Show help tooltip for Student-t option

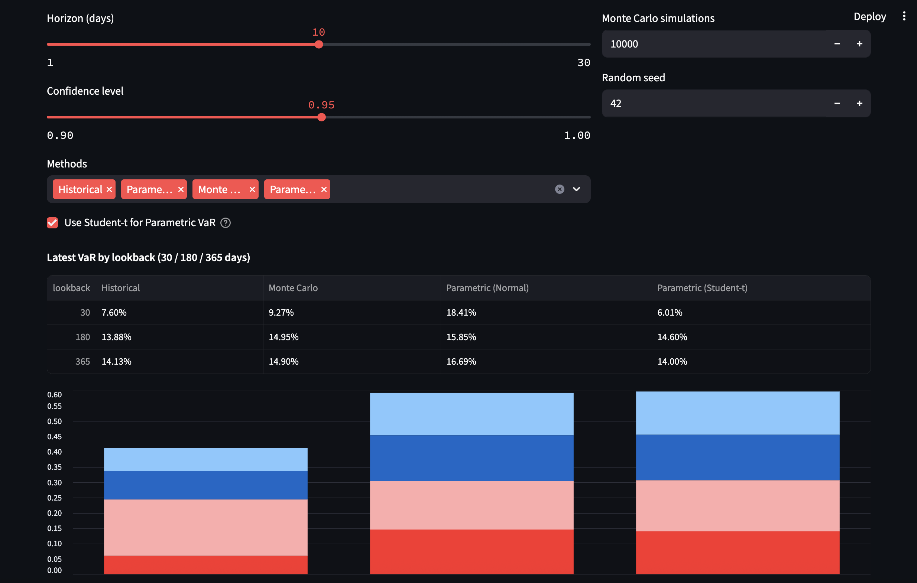coord(226,223)
